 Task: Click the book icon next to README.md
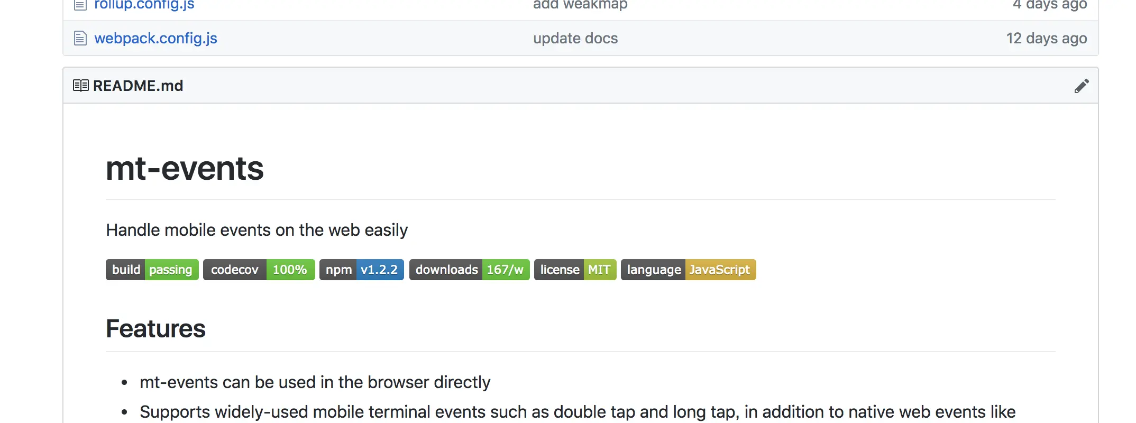(x=80, y=85)
